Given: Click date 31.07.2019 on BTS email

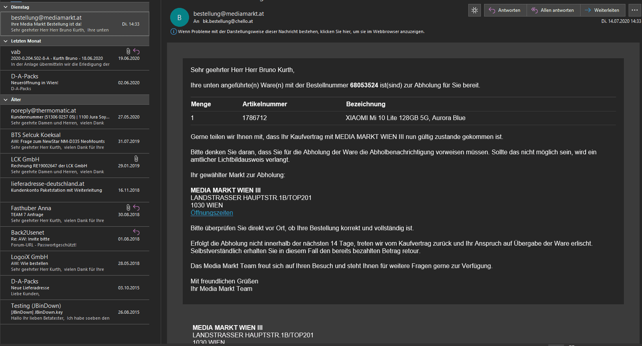Looking at the screenshot, I should (x=129, y=141).
